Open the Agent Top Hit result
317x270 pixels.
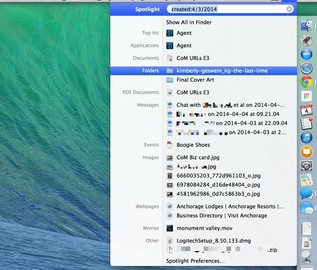[184, 33]
